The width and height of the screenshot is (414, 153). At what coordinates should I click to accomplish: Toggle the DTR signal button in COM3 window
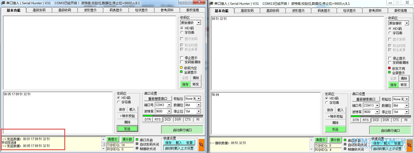coord(148,119)
